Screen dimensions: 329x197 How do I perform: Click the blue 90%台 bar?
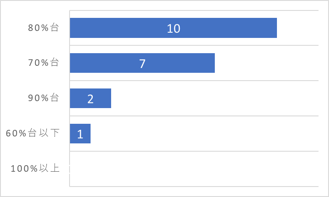tap(91, 98)
